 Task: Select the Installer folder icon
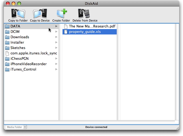(7, 43)
